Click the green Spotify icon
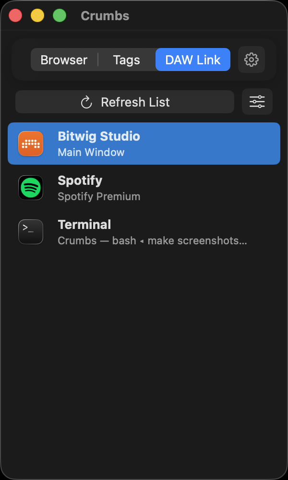The width and height of the screenshot is (288, 480). click(31, 188)
